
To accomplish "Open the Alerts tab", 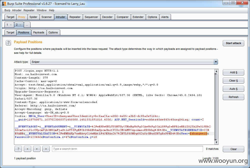I will (165, 17).
